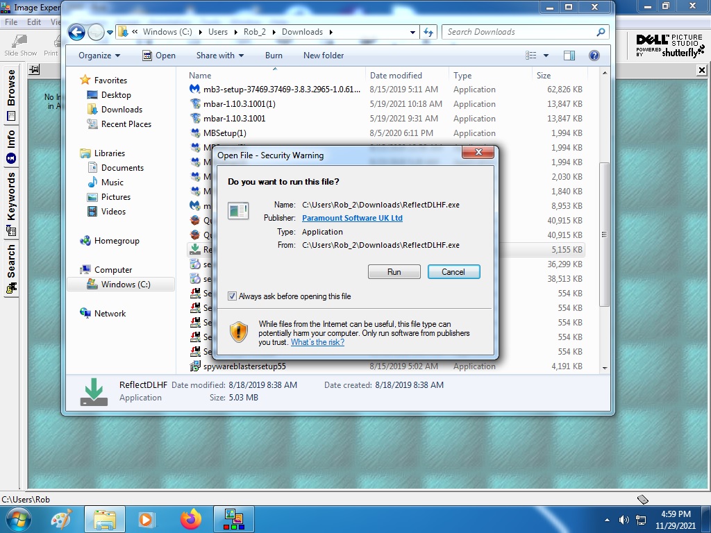Click Open in the Explorer toolbar
The width and height of the screenshot is (711, 533).
coord(159,56)
